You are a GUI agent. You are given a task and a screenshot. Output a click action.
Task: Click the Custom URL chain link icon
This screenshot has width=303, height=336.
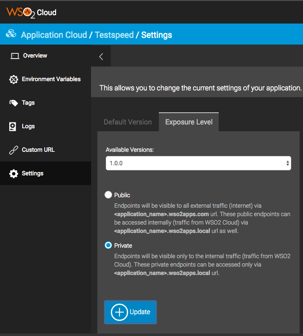coord(13,150)
